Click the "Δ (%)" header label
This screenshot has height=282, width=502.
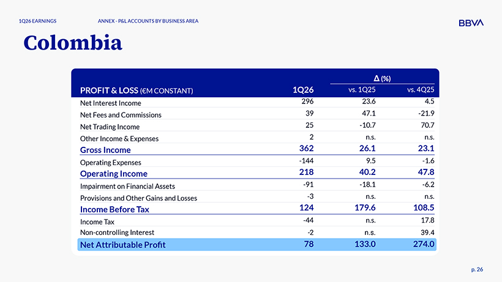[382, 78]
